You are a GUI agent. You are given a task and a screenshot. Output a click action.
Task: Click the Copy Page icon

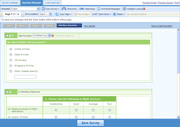(x=57, y=14)
